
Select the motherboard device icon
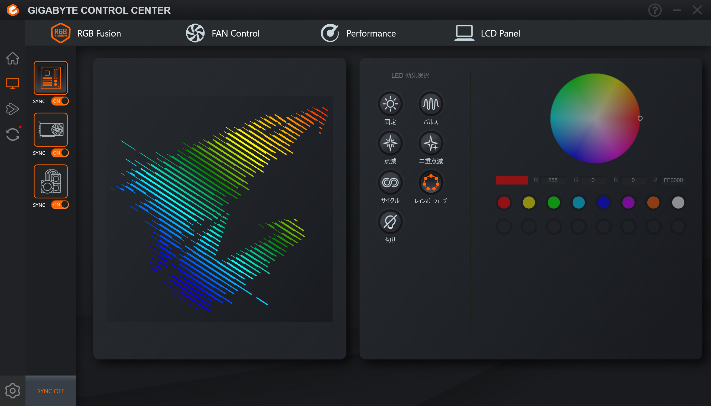pos(50,78)
